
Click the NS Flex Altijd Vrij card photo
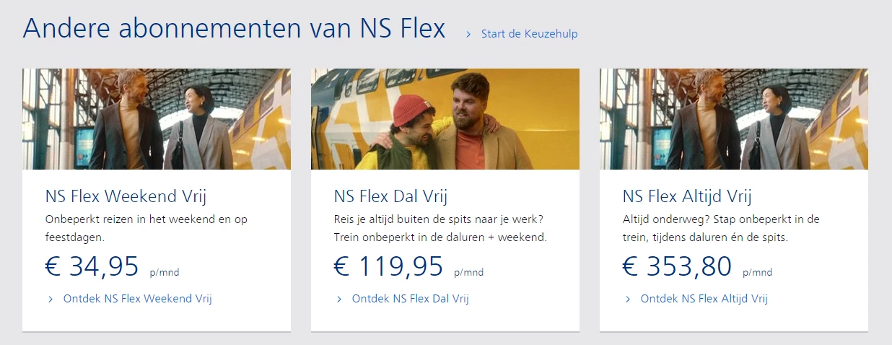(x=734, y=119)
